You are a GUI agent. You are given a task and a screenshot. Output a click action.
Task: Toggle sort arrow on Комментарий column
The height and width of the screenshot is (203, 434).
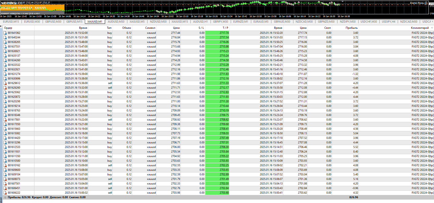click(x=432, y=28)
